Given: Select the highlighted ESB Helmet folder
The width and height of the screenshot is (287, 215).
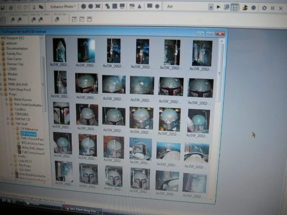Looking at the screenshot, I should pyautogui.click(x=29, y=134).
